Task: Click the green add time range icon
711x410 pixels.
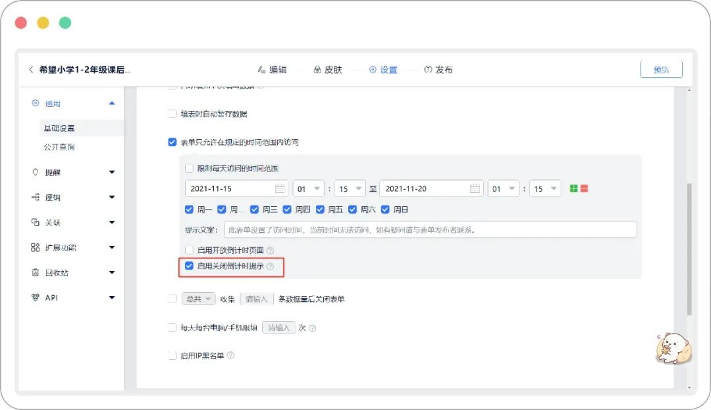Action: 573,189
